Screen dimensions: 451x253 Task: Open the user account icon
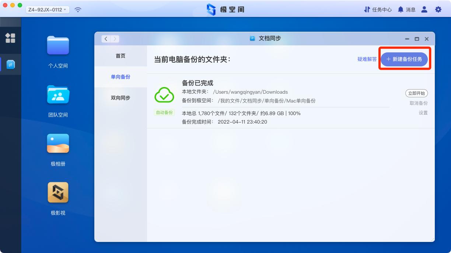click(x=424, y=9)
